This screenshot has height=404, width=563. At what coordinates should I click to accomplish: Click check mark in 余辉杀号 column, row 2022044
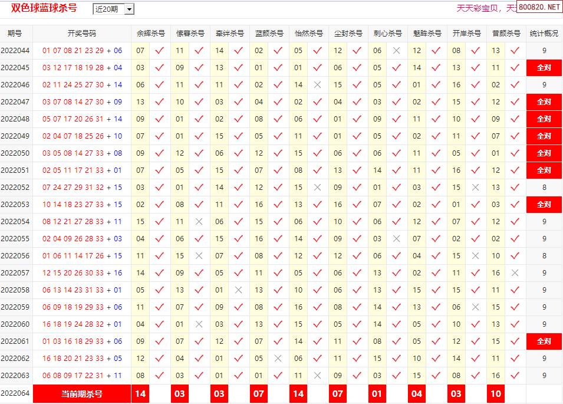159,51
